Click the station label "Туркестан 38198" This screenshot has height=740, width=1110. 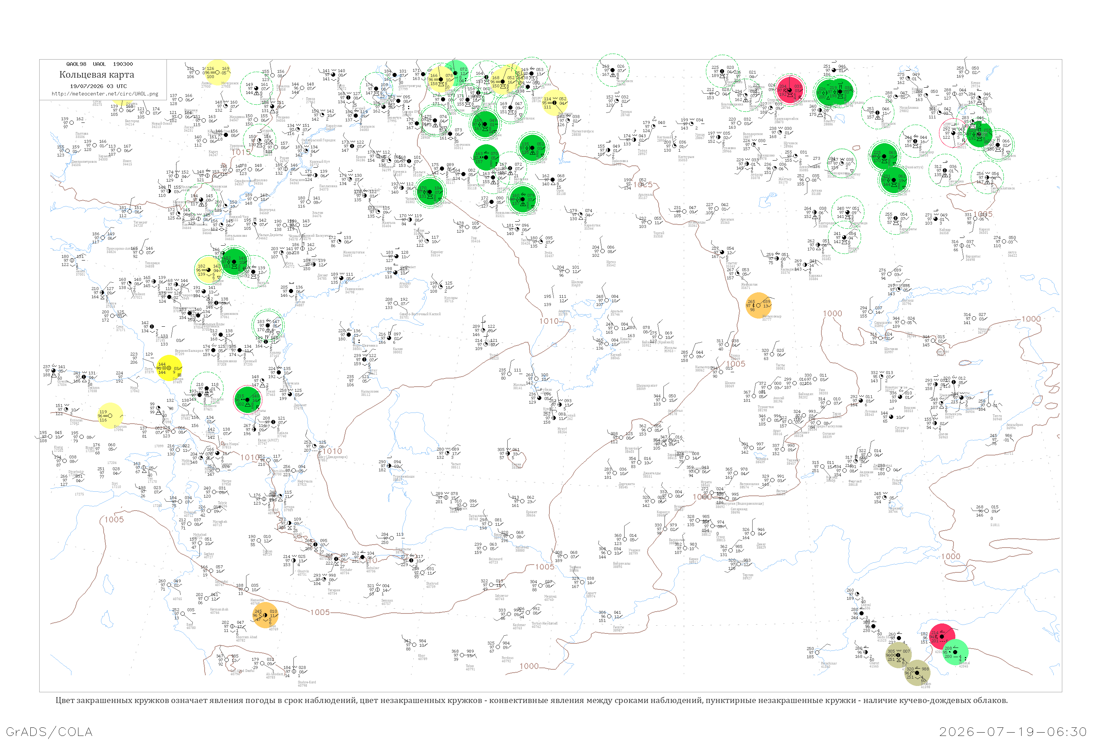pos(766,409)
